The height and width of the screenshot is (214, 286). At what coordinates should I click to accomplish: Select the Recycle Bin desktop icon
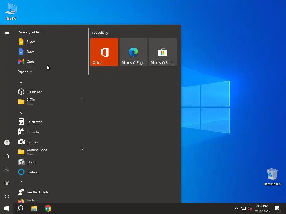[x=272, y=177]
